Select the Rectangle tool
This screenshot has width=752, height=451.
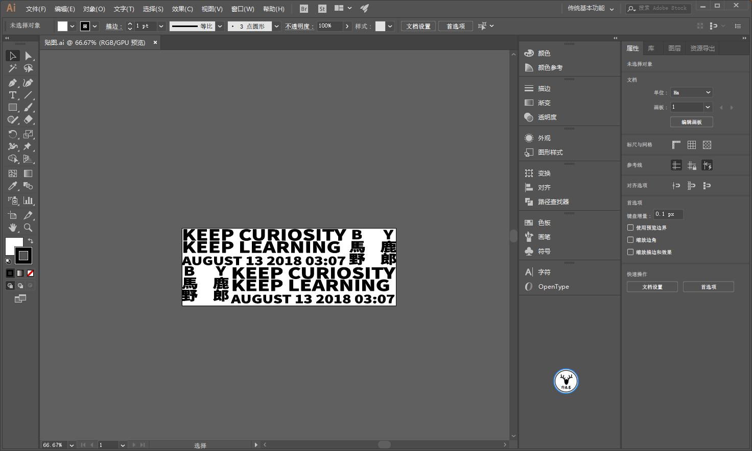[13, 107]
